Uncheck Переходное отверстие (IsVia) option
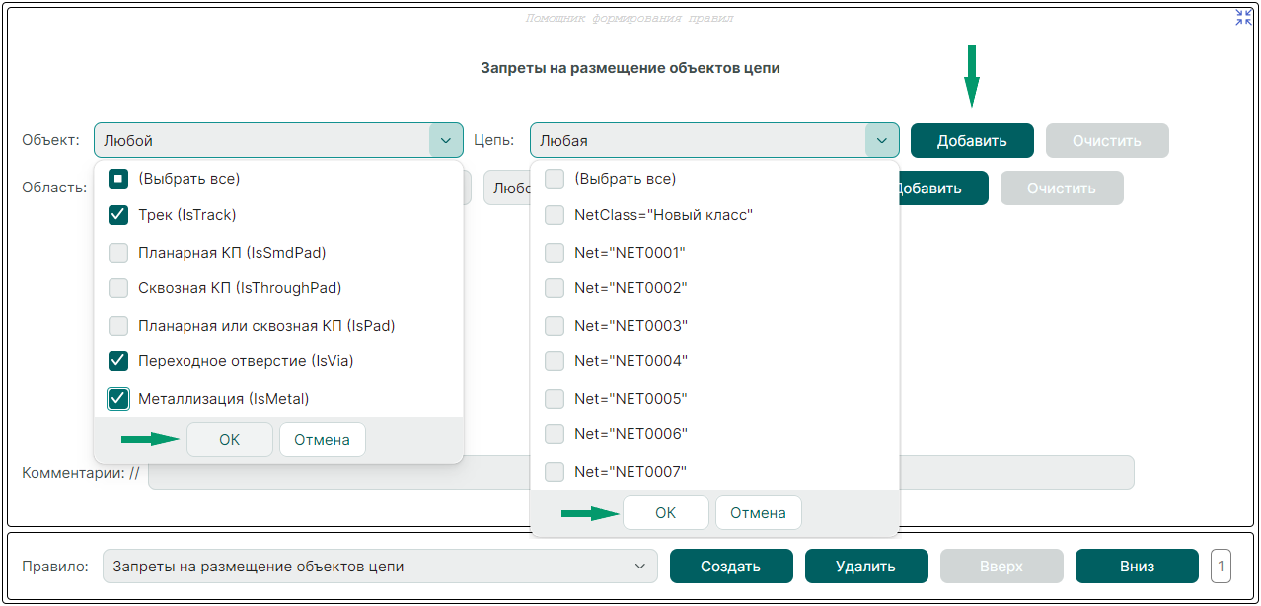Screen dimensions: 1261x606 pyautogui.click(x=118, y=361)
